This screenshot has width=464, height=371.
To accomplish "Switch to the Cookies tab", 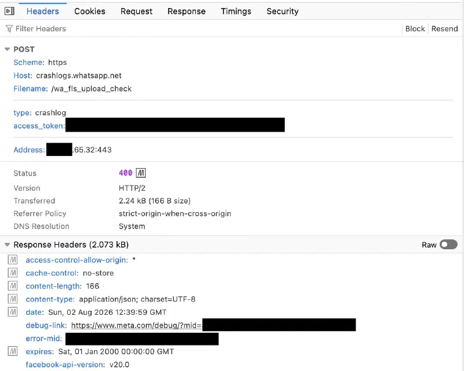I will click(90, 11).
